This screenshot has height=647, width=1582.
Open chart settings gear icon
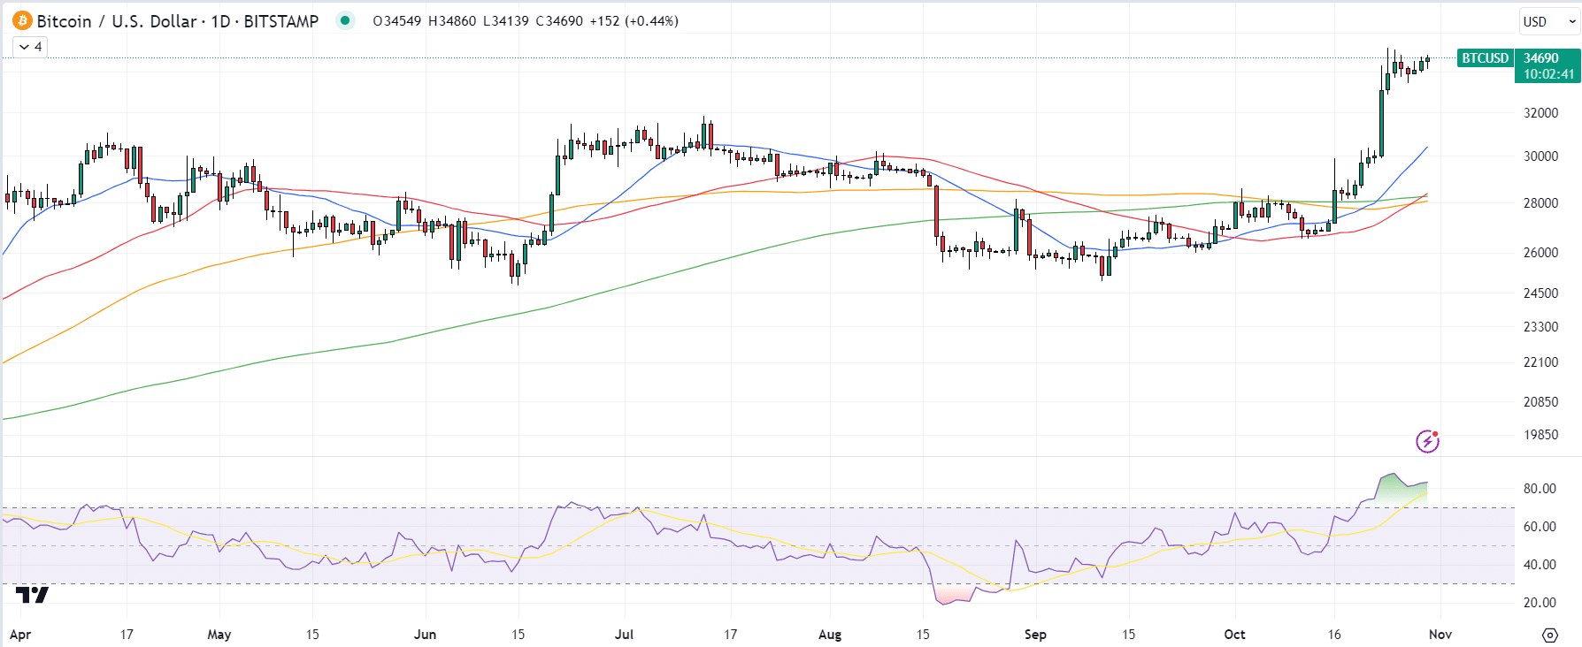click(x=1549, y=635)
